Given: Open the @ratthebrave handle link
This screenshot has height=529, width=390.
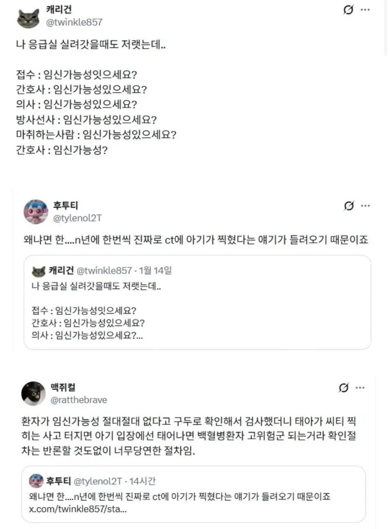Looking at the screenshot, I should tap(79, 400).
